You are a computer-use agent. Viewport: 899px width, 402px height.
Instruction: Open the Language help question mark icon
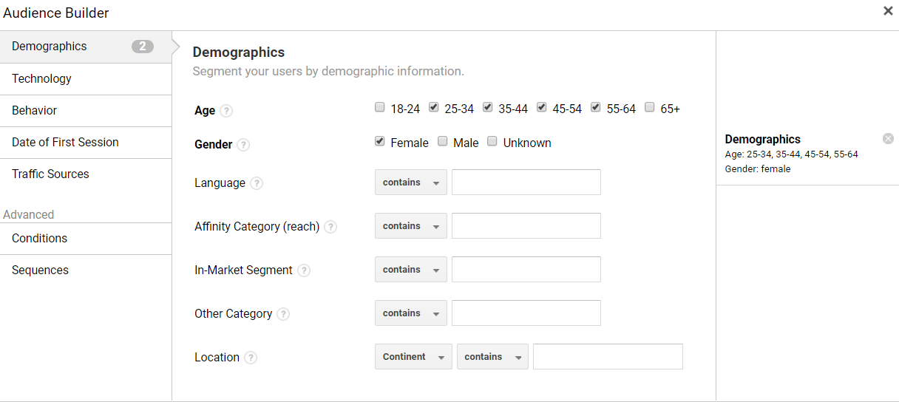[257, 183]
